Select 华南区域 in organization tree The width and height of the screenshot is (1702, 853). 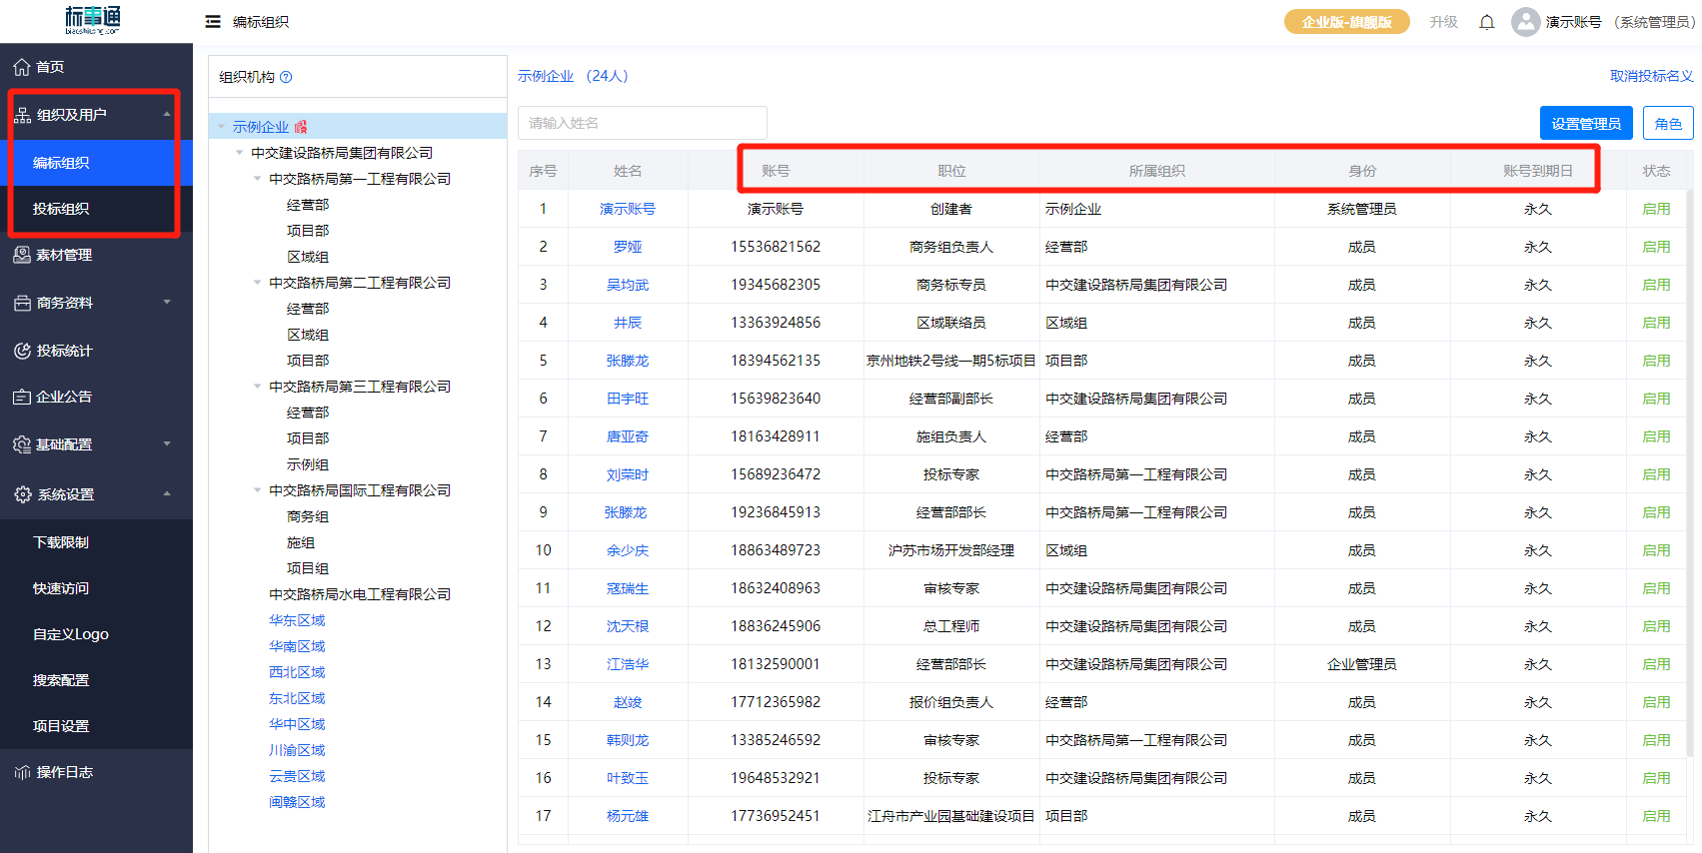point(297,646)
